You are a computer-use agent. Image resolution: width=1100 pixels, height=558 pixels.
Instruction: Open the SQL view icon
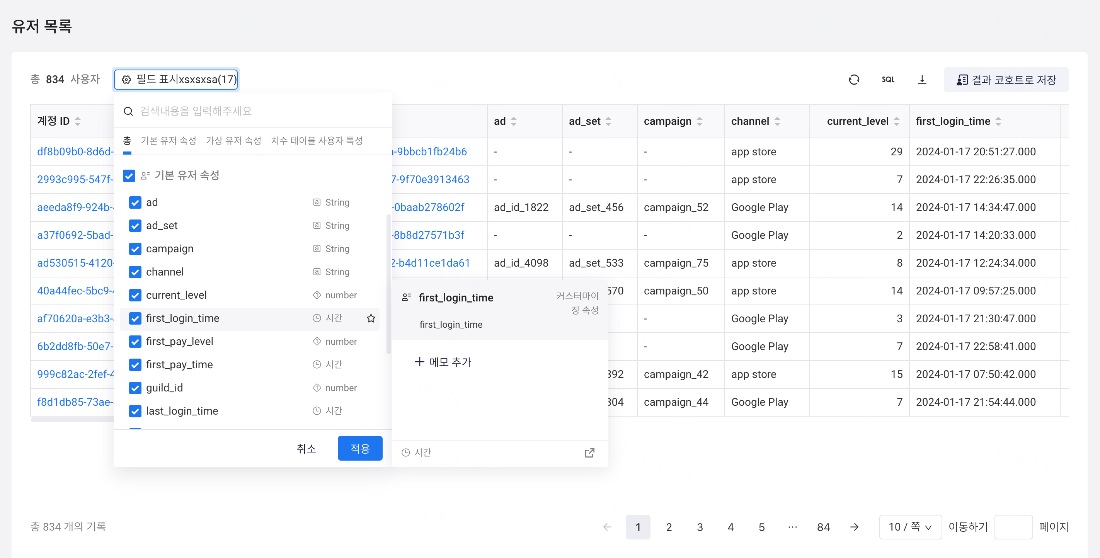(x=888, y=79)
